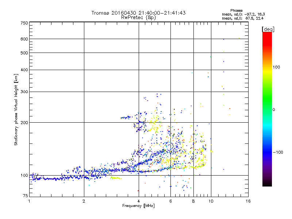Click the y-axis tick label '600'

(x=24, y=39)
